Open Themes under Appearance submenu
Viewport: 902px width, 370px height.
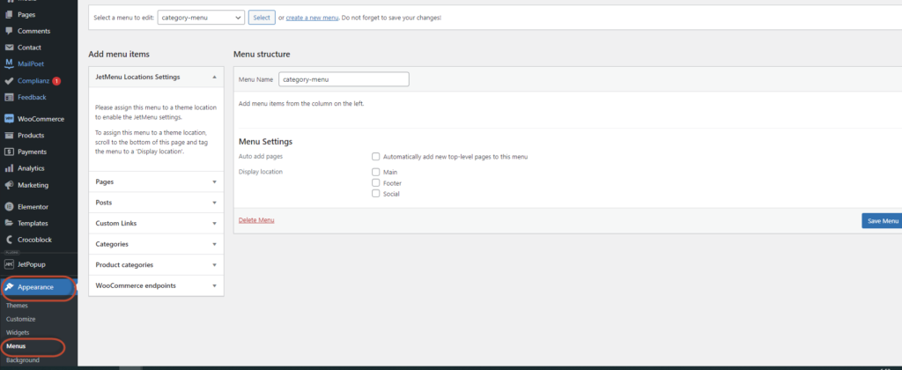(17, 306)
